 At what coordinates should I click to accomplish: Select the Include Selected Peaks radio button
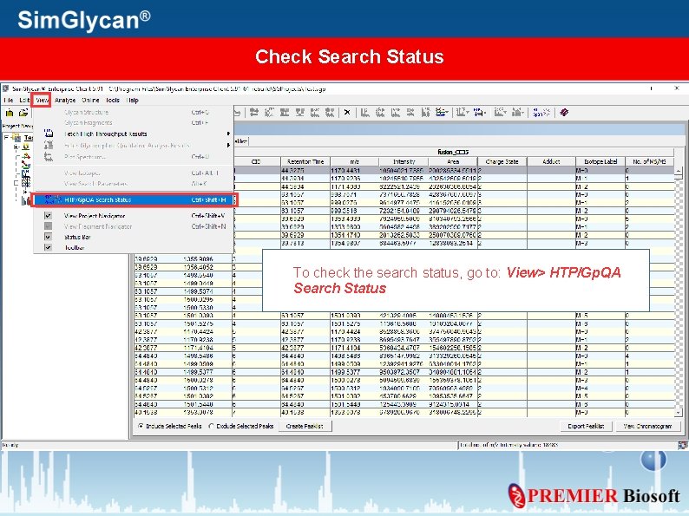(141, 426)
